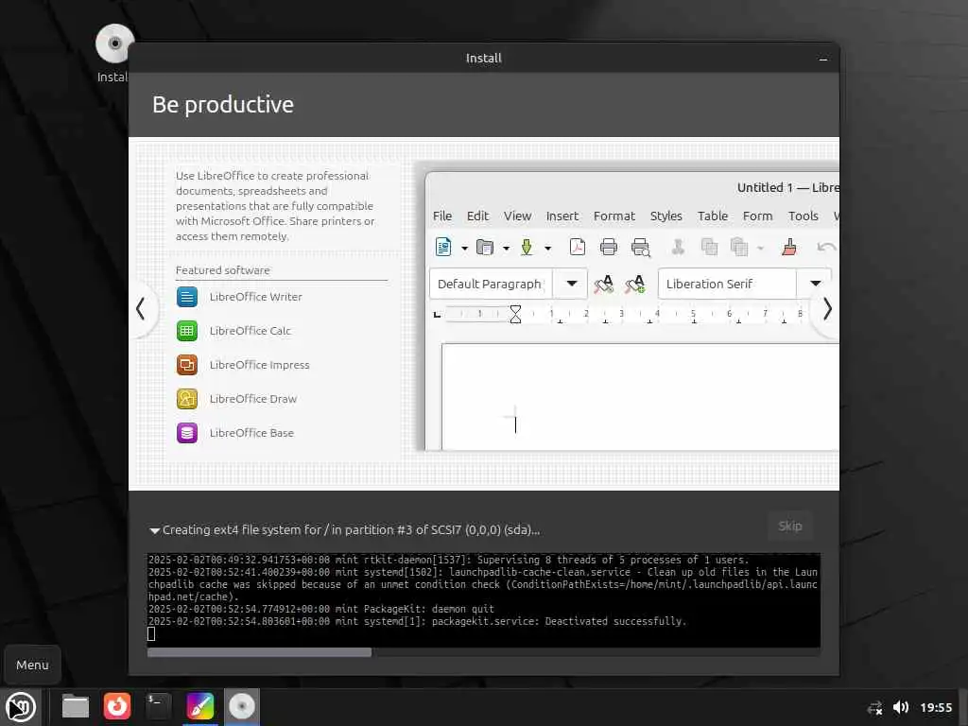The image size is (968, 726).
Task: Click the Default Paragraph style field
Action: pos(491,284)
